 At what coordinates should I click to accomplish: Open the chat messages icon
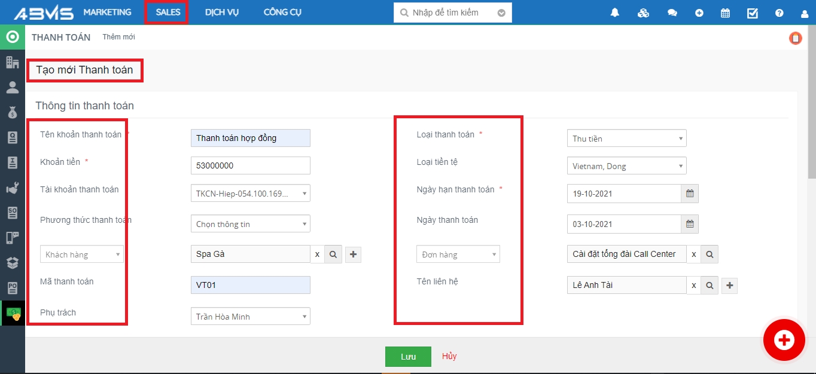pos(672,13)
